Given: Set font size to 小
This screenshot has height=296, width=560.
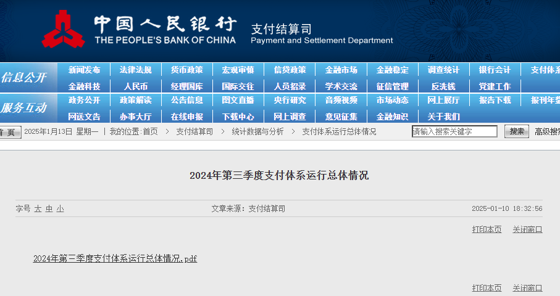Looking at the screenshot, I should pos(60,208).
